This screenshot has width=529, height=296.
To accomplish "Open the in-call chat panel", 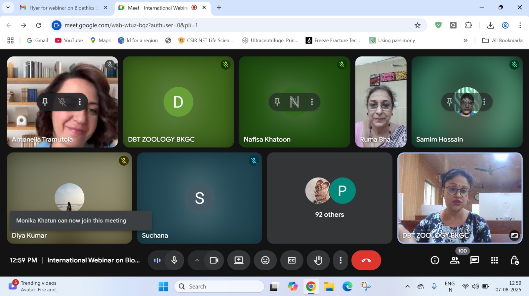I will click(x=474, y=260).
